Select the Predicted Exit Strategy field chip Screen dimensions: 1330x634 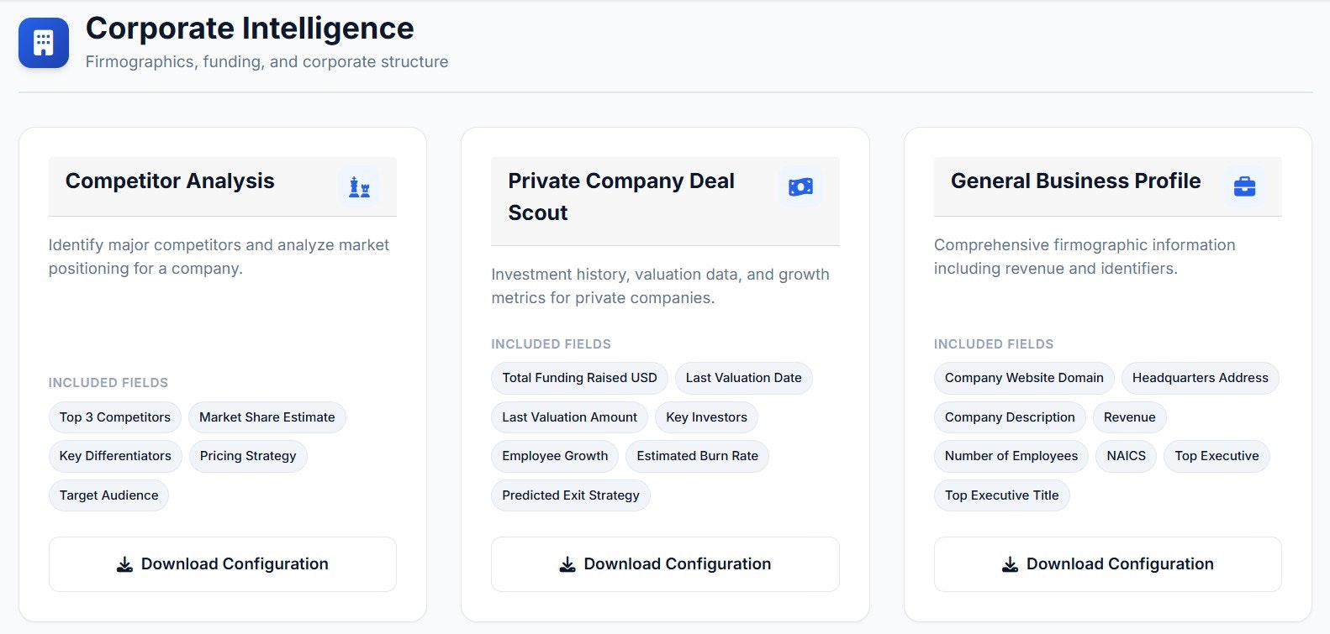coord(570,495)
